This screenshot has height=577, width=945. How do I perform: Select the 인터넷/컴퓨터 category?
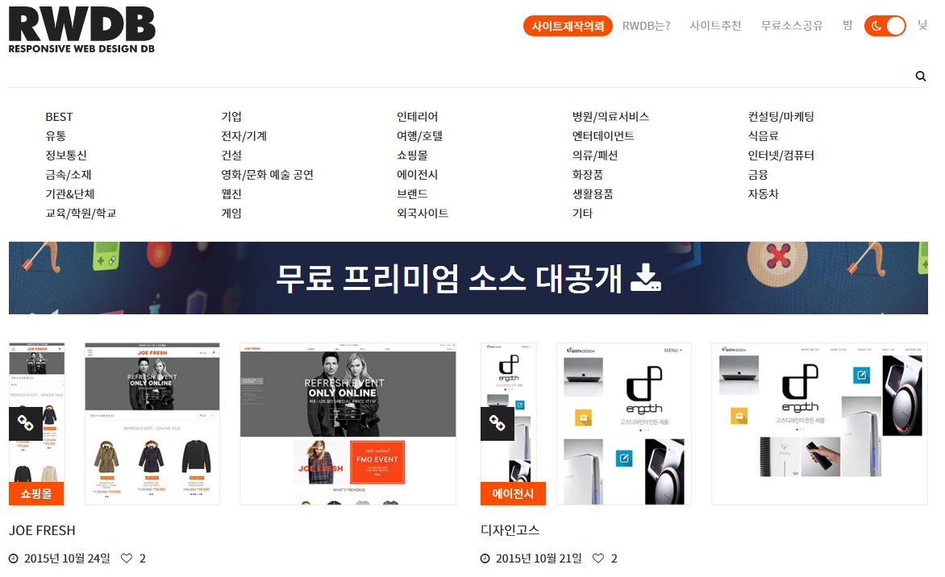click(x=781, y=156)
